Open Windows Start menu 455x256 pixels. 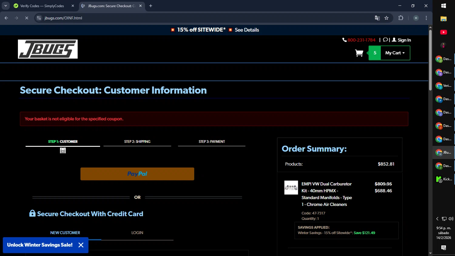[x=443, y=6]
